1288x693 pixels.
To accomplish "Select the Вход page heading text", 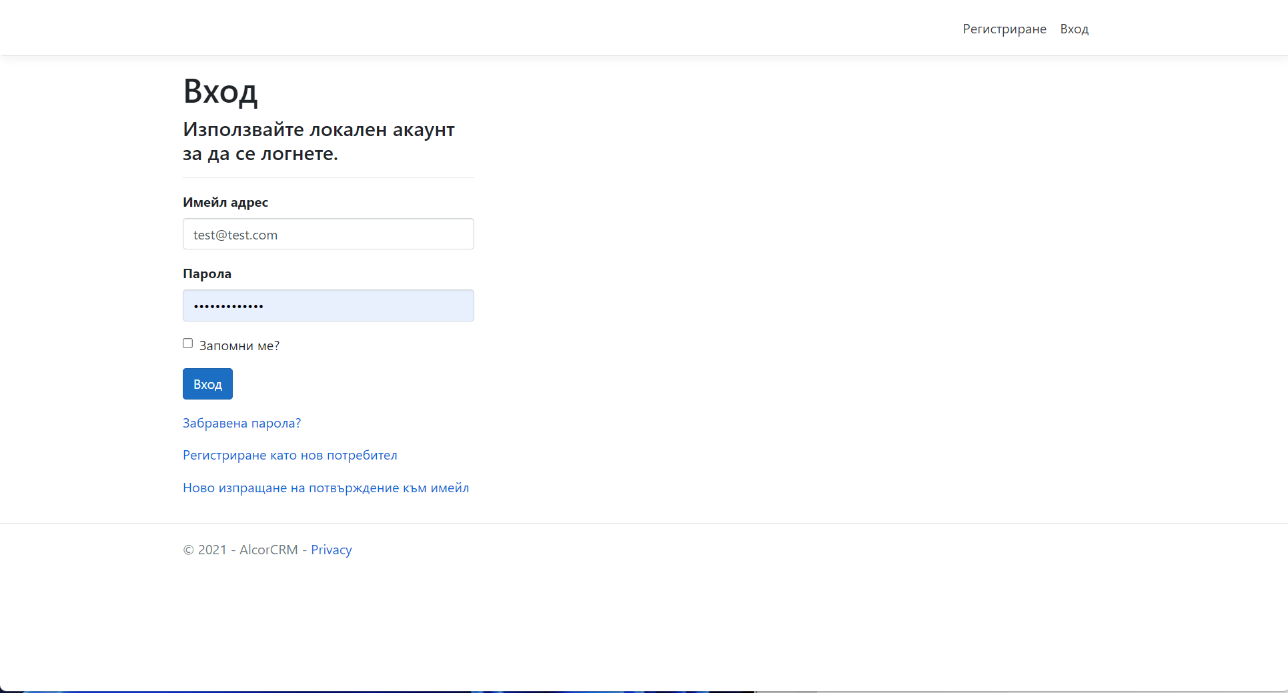I will pyautogui.click(x=220, y=91).
